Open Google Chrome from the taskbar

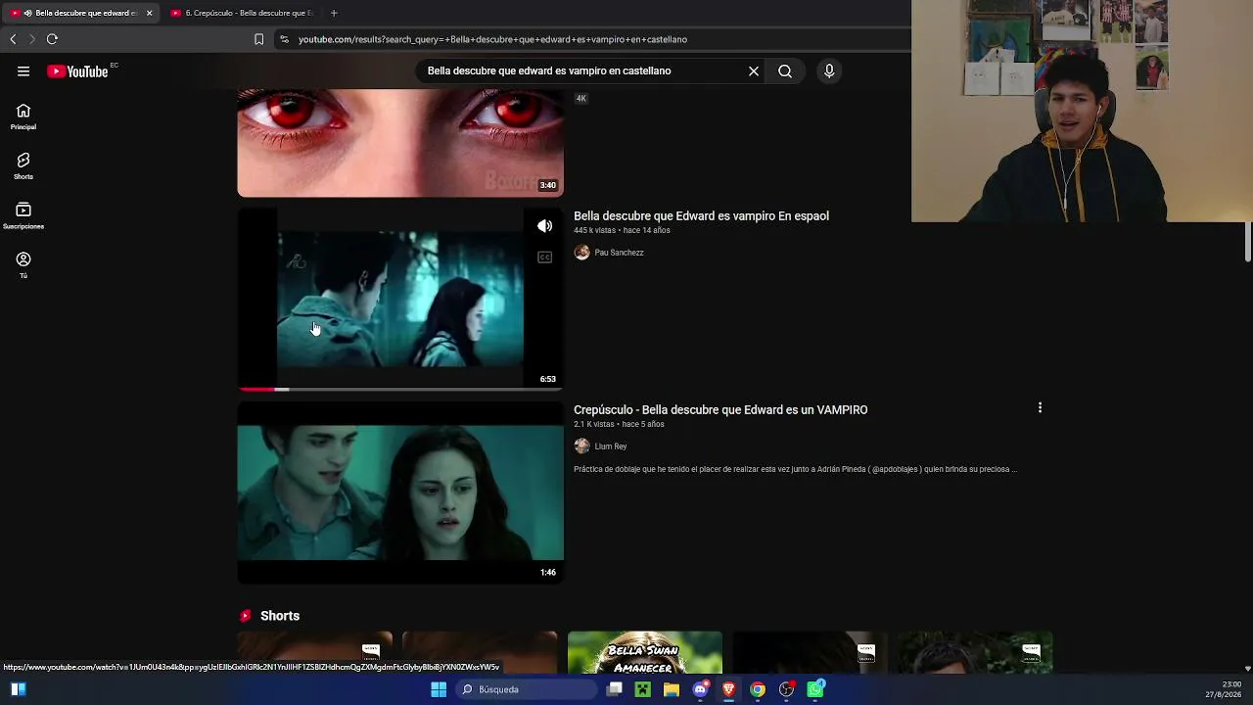tap(758, 689)
